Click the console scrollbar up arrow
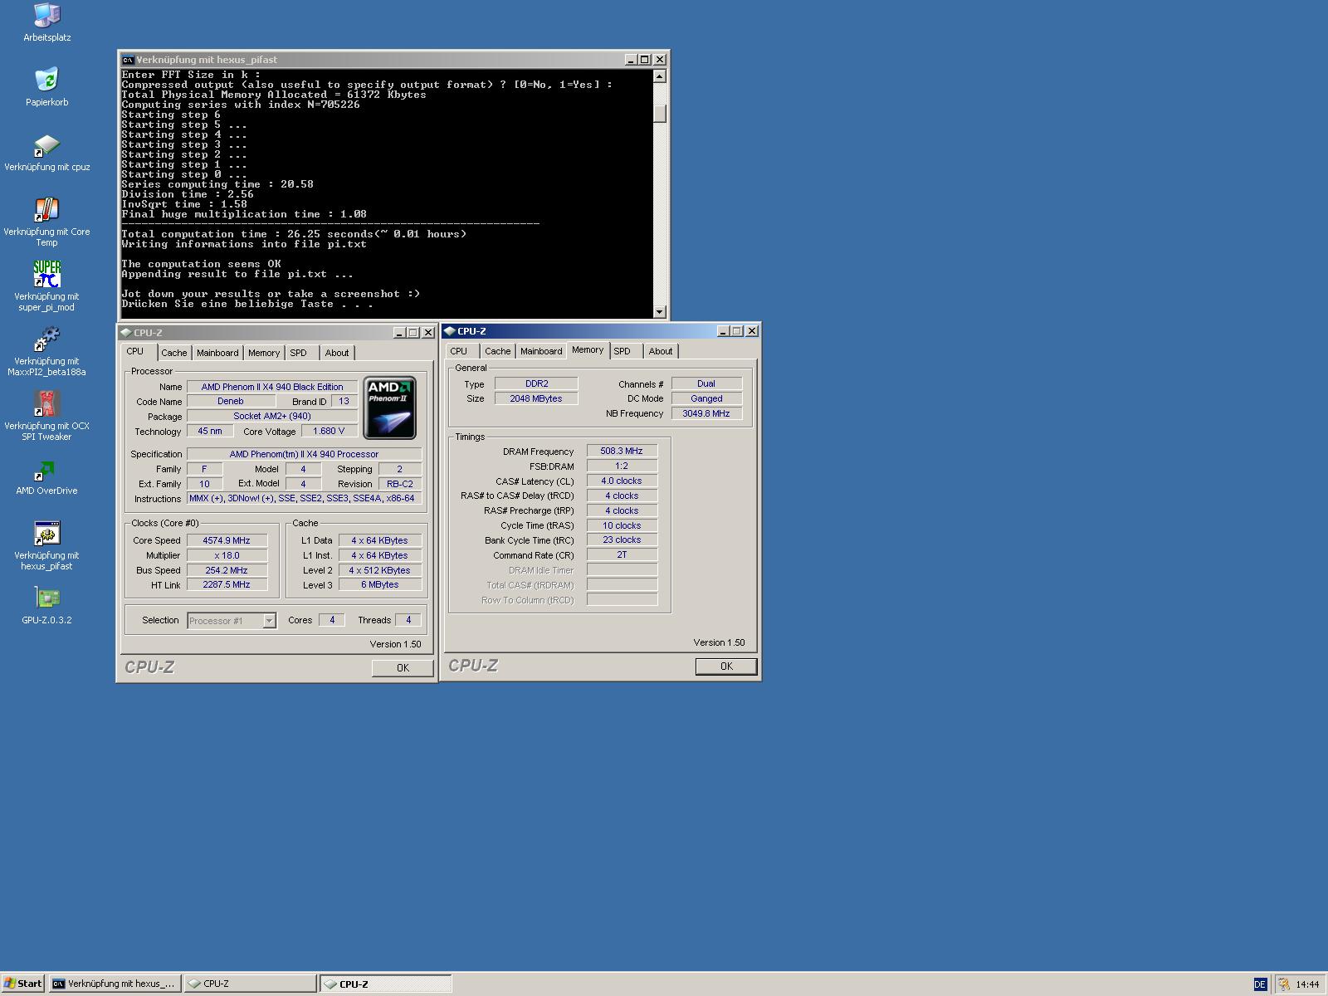 (x=660, y=76)
